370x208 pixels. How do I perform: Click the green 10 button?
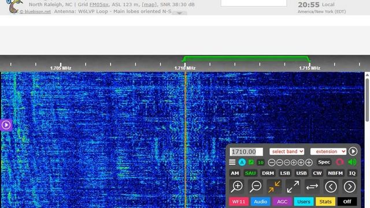pyautogui.click(x=261, y=162)
